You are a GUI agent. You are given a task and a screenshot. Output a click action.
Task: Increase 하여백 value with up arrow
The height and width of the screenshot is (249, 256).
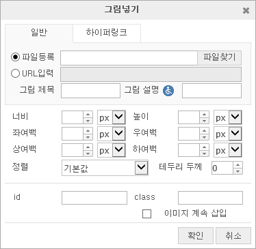click(204, 147)
